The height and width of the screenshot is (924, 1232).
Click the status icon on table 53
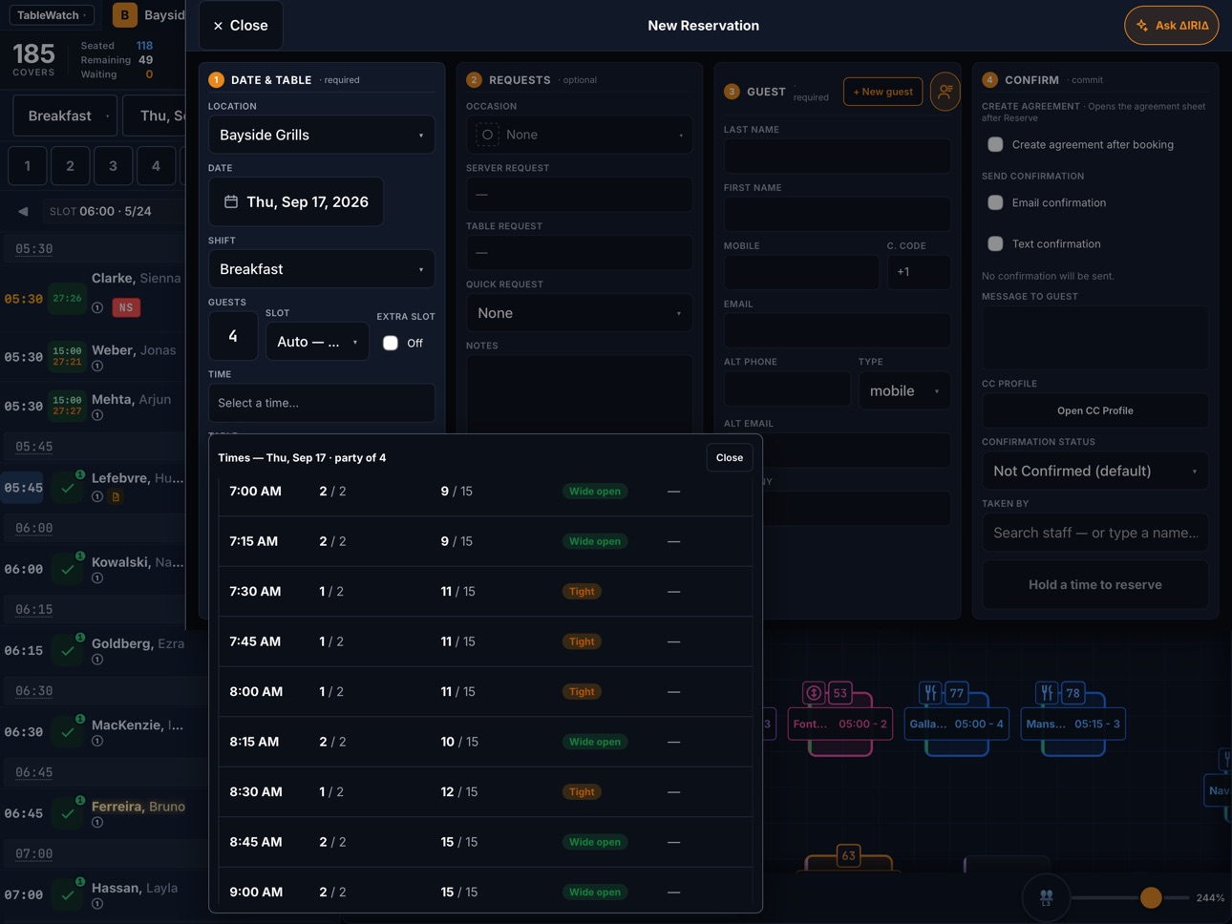(x=814, y=693)
